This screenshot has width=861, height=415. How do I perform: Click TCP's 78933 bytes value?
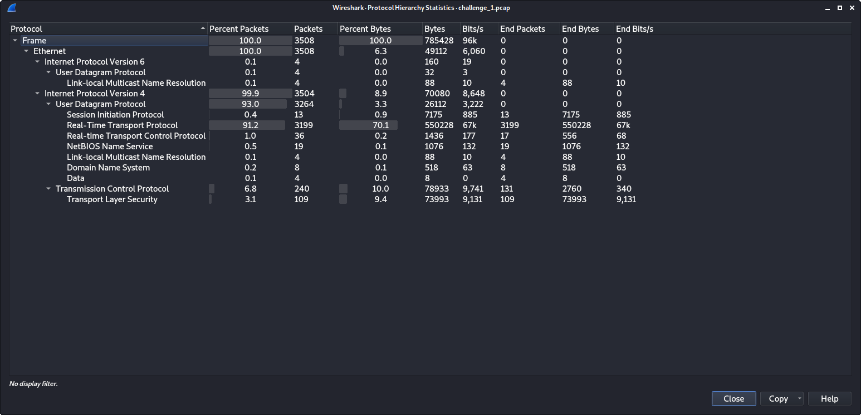coord(437,189)
